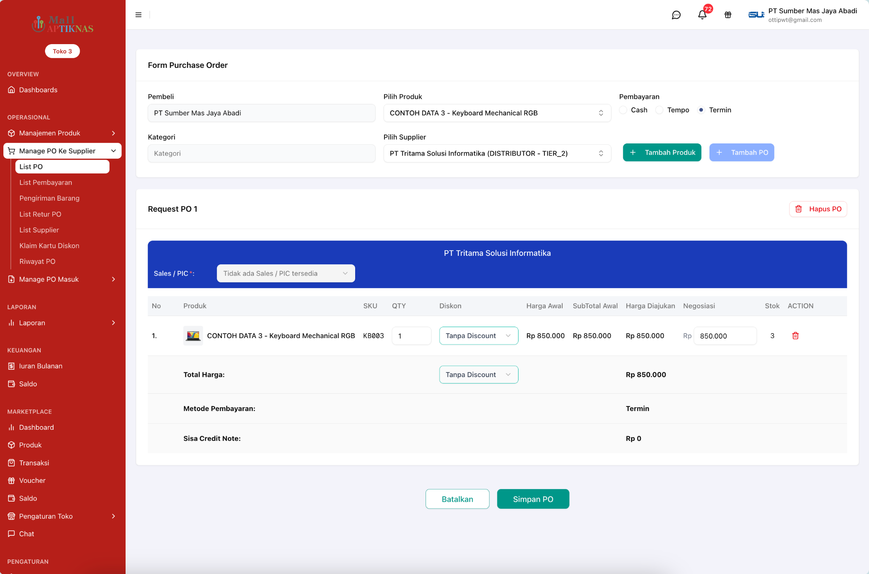This screenshot has width=869, height=574.
Task: Open the chat message icon in header
Action: (x=676, y=15)
